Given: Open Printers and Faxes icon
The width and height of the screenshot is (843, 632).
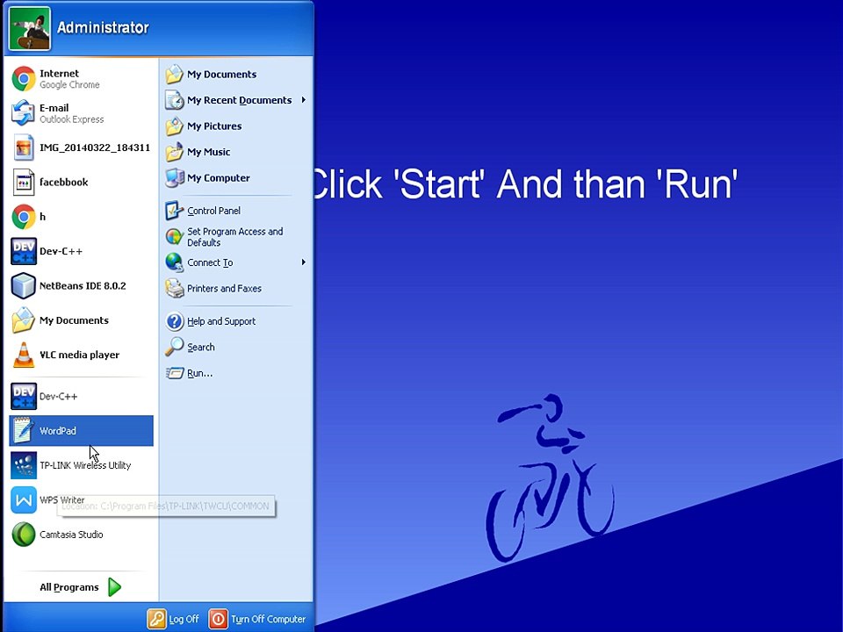Looking at the screenshot, I should coord(174,289).
